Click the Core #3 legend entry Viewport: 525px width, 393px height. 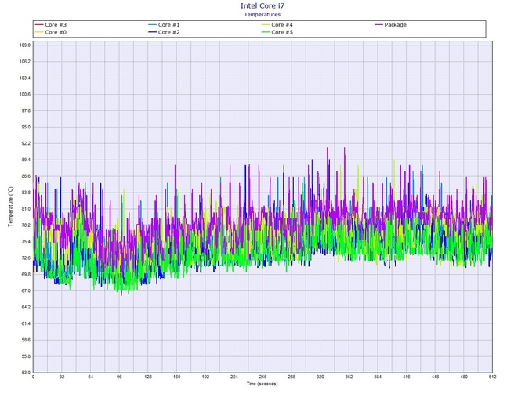click(51, 25)
